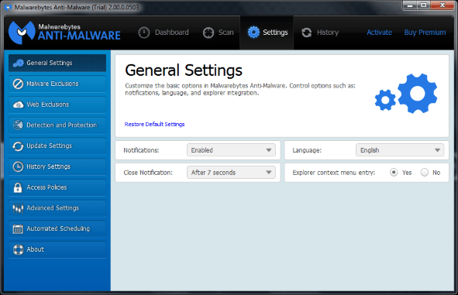Click the Automated Scheduling calendar icon
Image resolution: width=458 pixels, height=295 pixels.
[18, 229]
